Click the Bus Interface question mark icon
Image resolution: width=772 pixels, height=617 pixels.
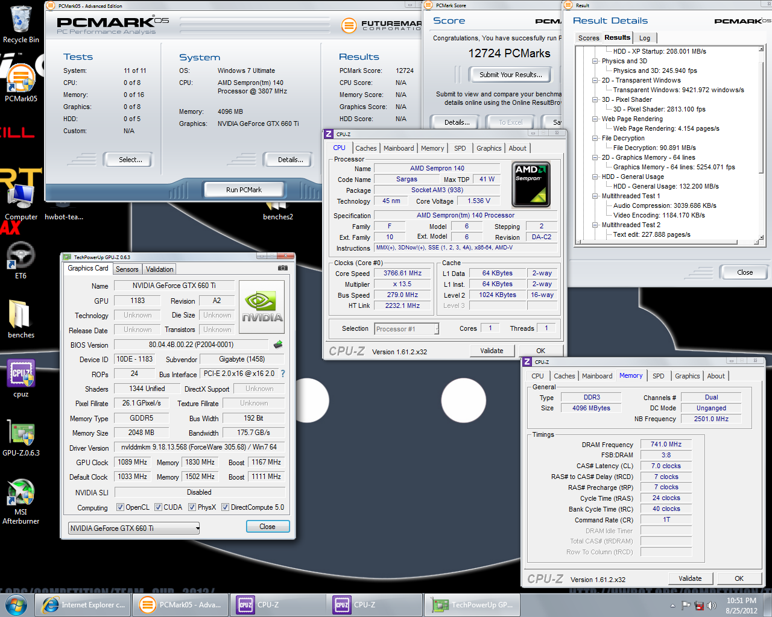pyautogui.click(x=283, y=374)
